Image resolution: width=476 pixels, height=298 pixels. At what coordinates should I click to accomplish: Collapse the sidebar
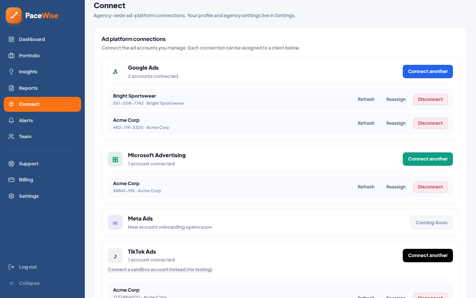coord(42,283)
